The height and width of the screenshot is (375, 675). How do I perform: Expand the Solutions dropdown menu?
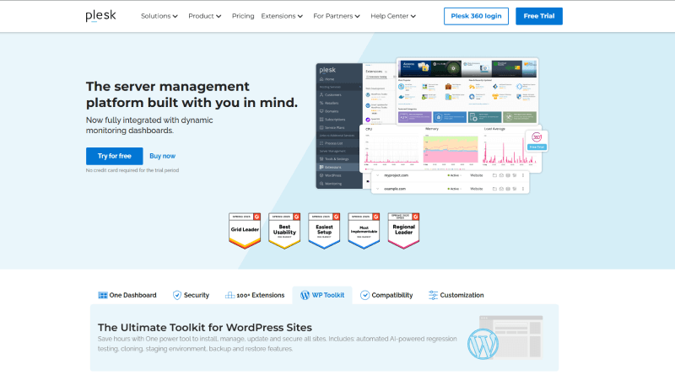pos(159,16)
